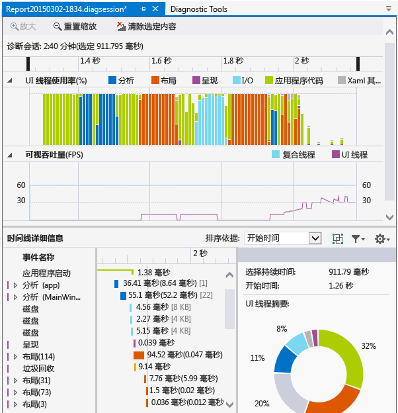
Task: Click the 复合线程 legend swatch
Action: click(x=276, y=154)
